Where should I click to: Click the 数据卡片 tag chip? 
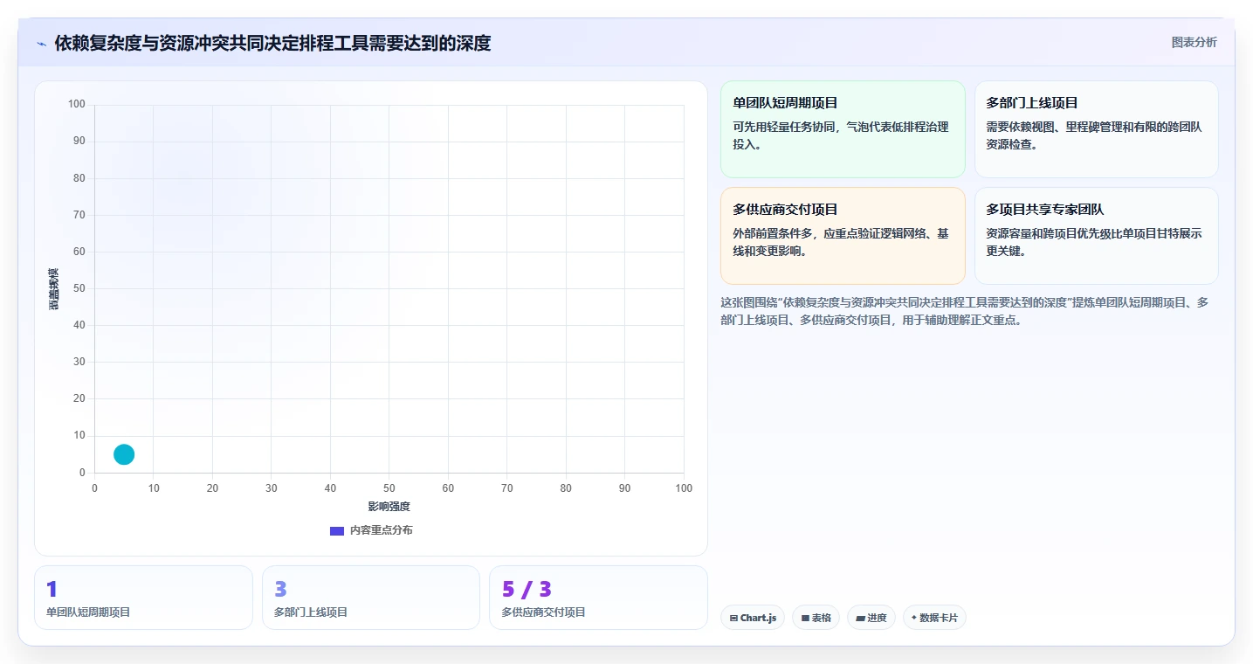coord(934,618)
